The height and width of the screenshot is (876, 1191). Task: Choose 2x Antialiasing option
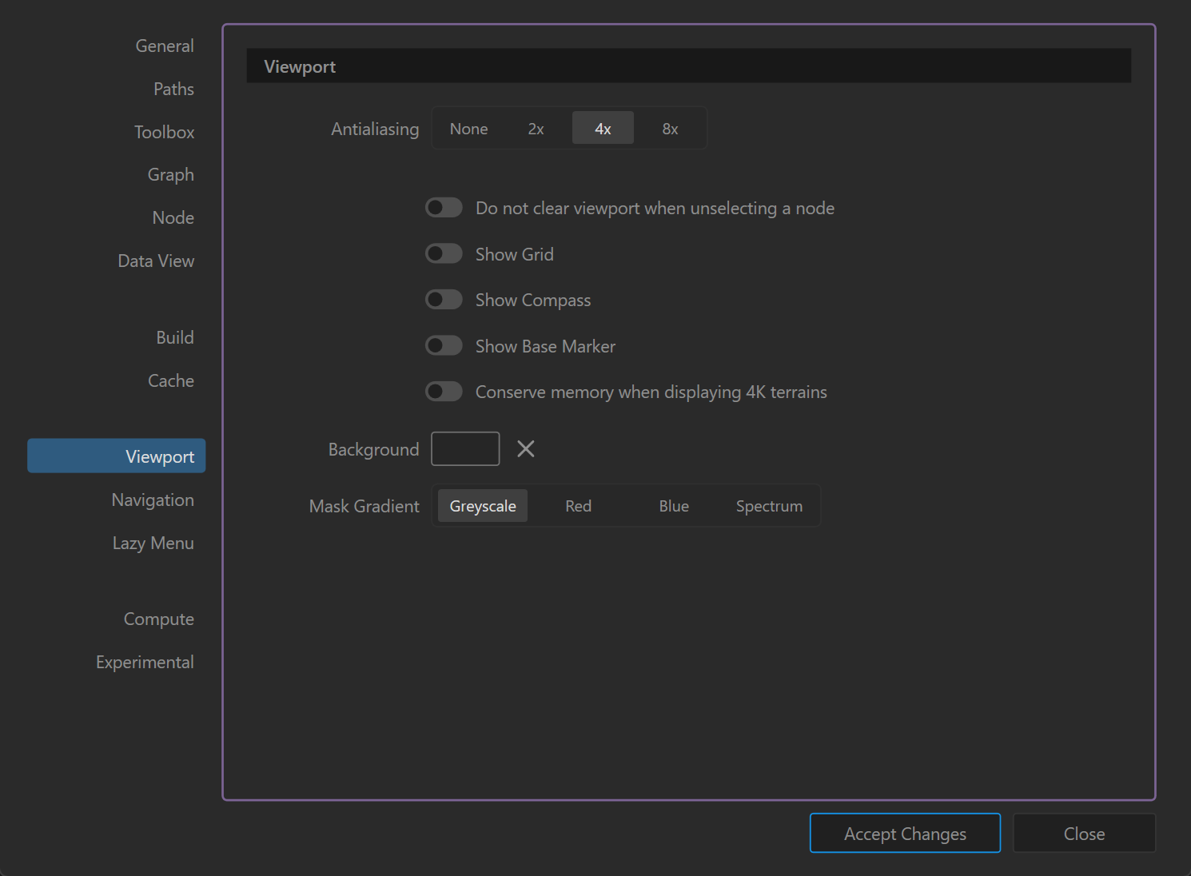(x=536, y=129)
